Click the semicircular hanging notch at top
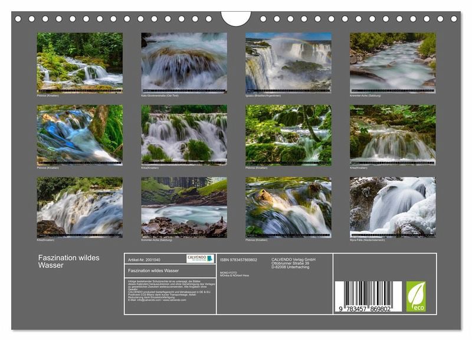The width and height of the screenshot is (472, 341). 236,18
